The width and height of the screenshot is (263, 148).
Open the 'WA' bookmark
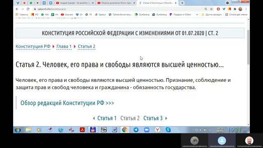[45, 15]
